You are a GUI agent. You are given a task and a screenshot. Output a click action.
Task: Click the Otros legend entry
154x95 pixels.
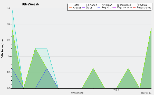(x=87, y=7)
